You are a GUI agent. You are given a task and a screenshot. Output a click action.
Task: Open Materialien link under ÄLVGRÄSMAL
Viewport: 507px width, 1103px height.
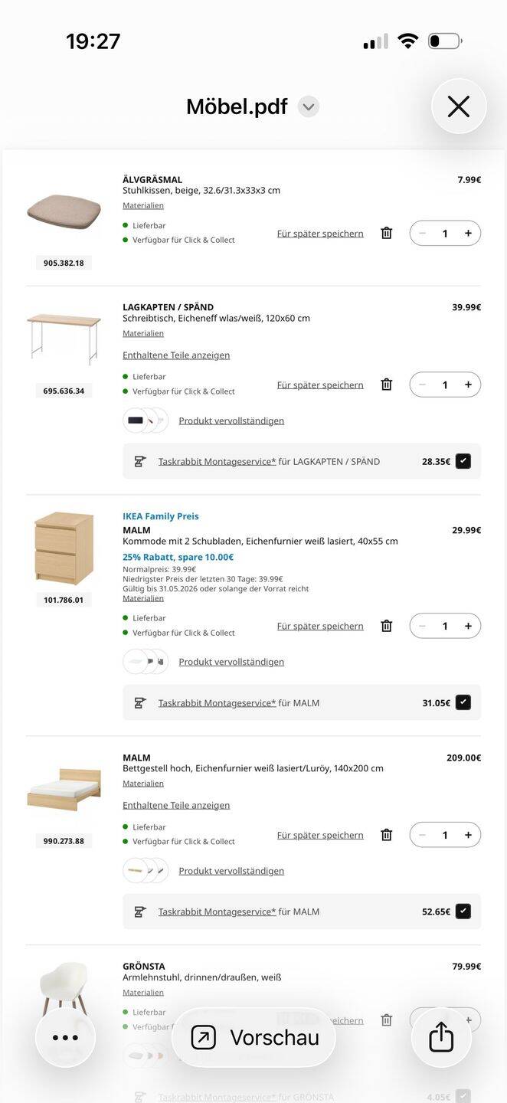[143, 205]
